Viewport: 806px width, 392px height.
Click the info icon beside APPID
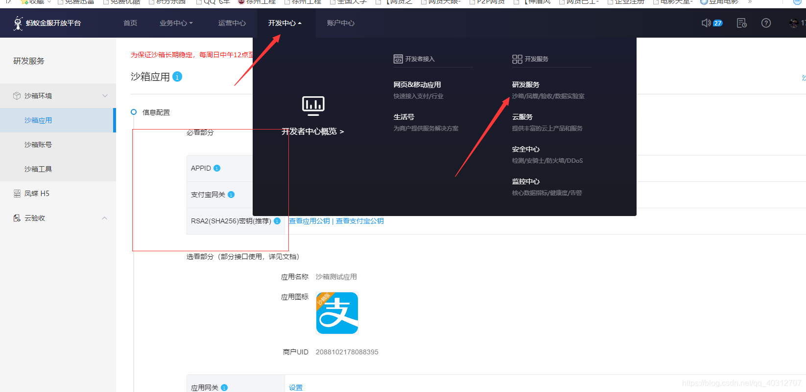(x=217, y=168)
